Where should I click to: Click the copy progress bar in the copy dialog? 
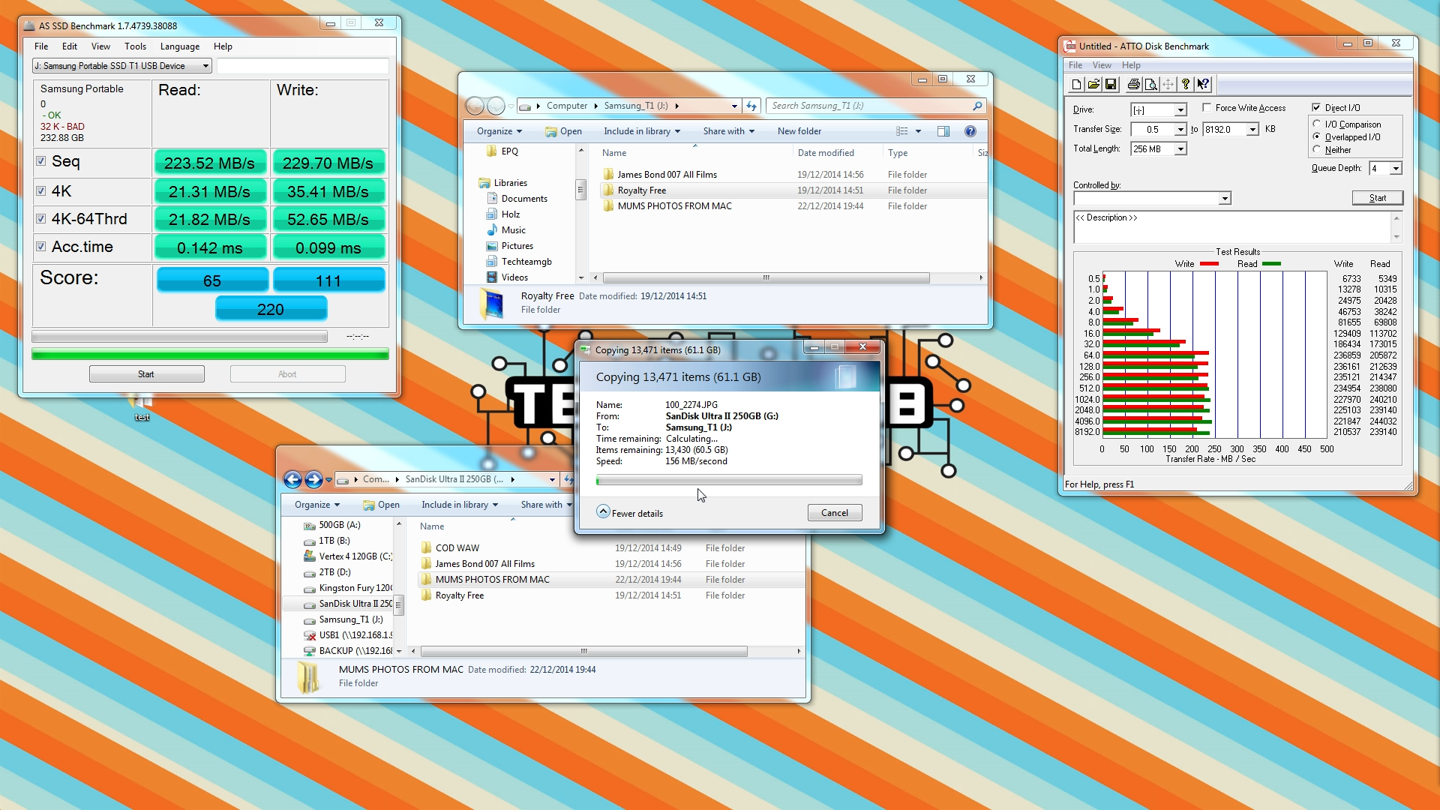728,480
